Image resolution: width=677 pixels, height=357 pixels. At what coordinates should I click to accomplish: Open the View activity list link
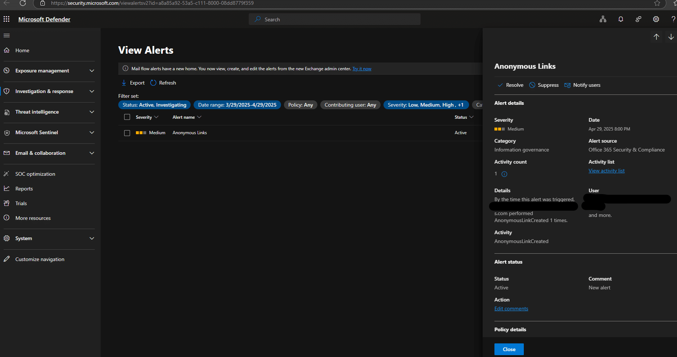point(606,171)
